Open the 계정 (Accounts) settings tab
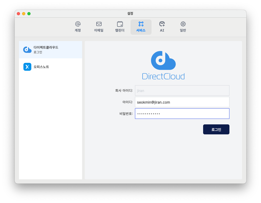261x203 pixels. click(78, 27)
